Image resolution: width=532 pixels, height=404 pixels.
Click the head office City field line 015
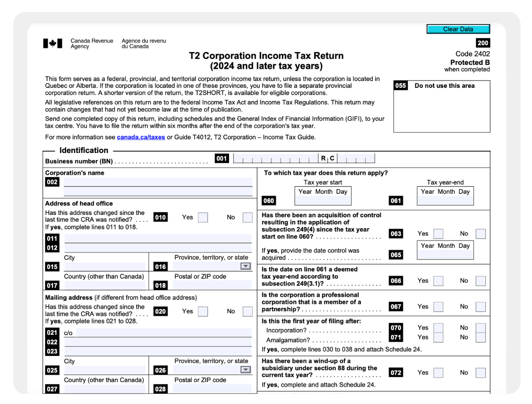click(x=105, y=267)
